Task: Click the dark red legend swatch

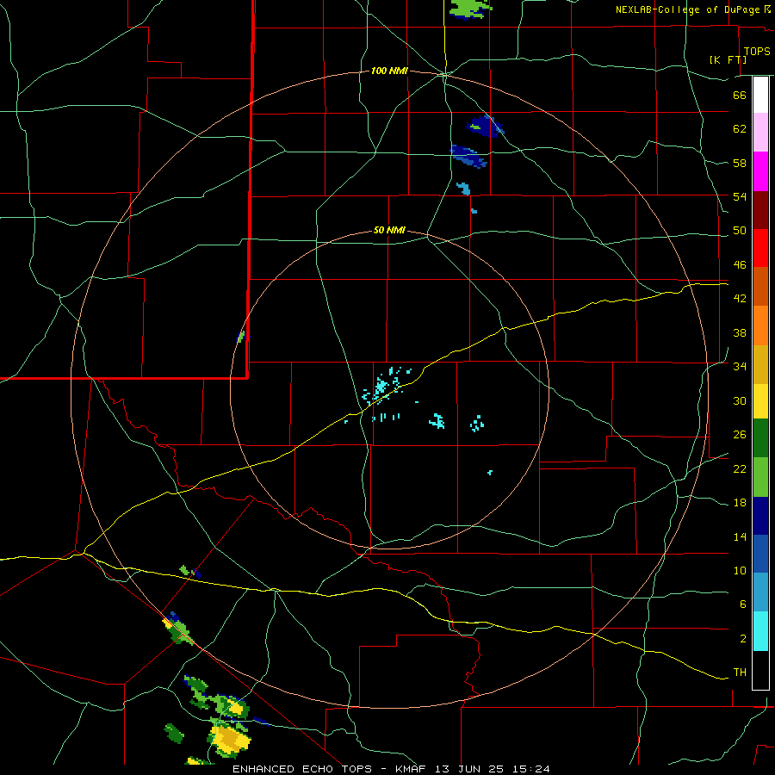Action: (760, 210)
